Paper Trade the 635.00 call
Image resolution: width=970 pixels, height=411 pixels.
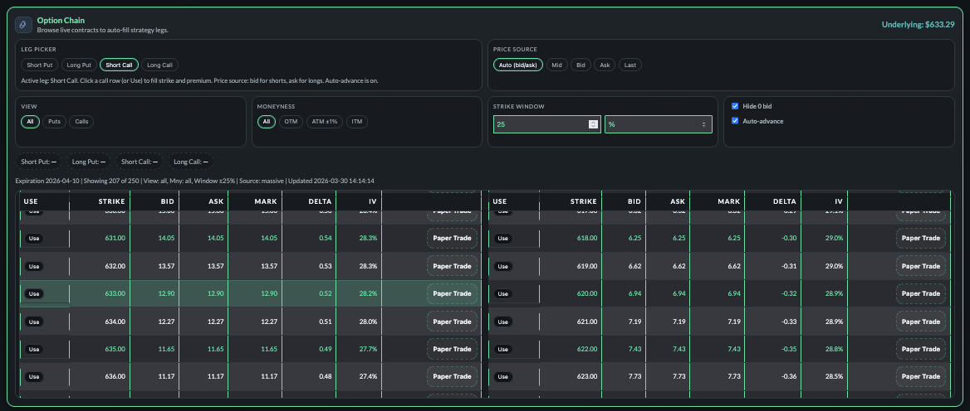453,350
